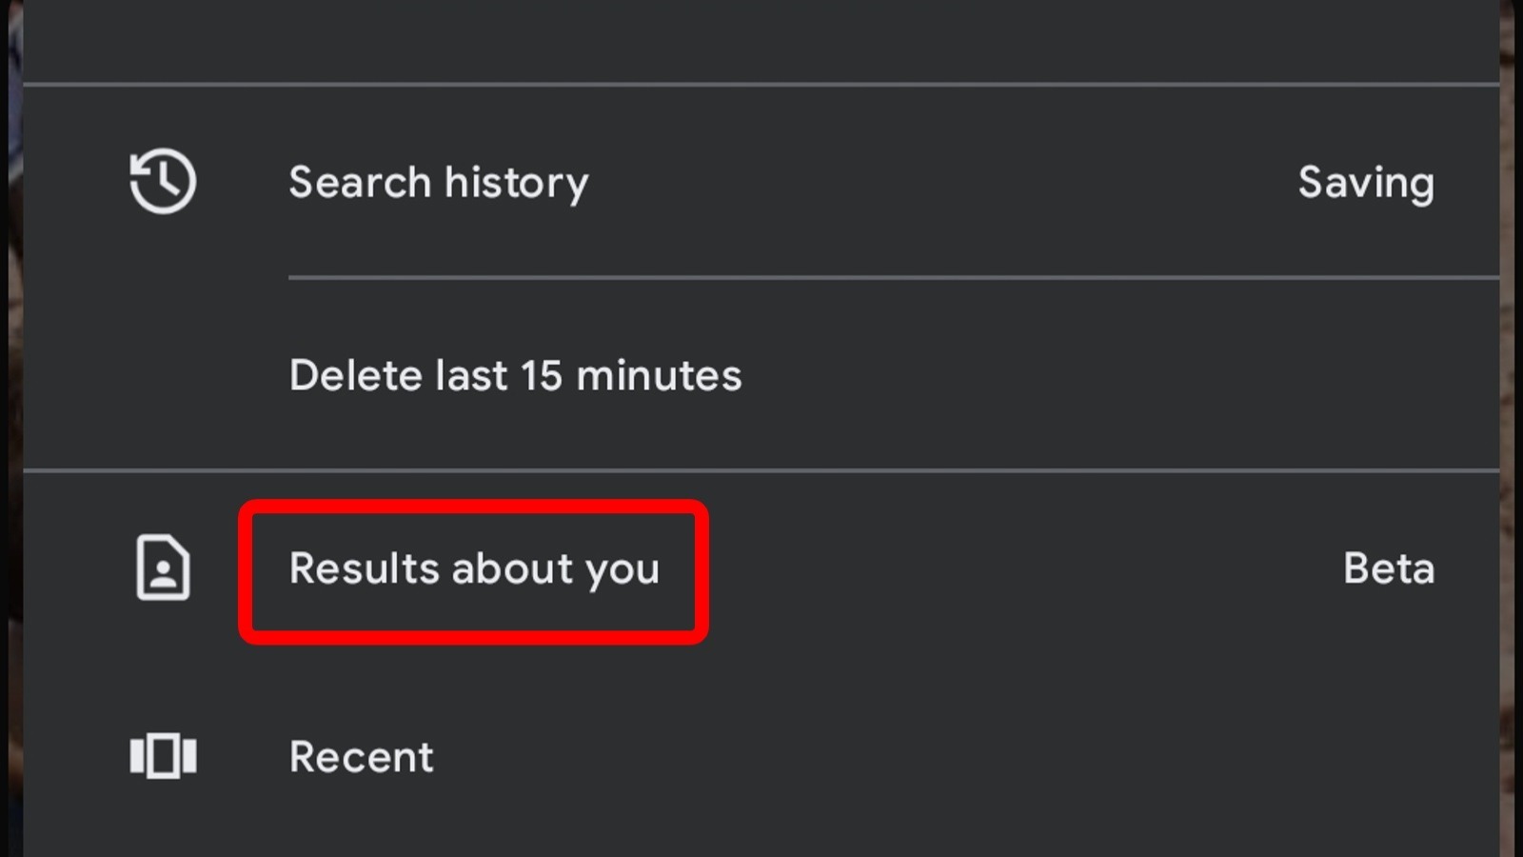Select Delete last 15 minutes

[x=515, y=375]
